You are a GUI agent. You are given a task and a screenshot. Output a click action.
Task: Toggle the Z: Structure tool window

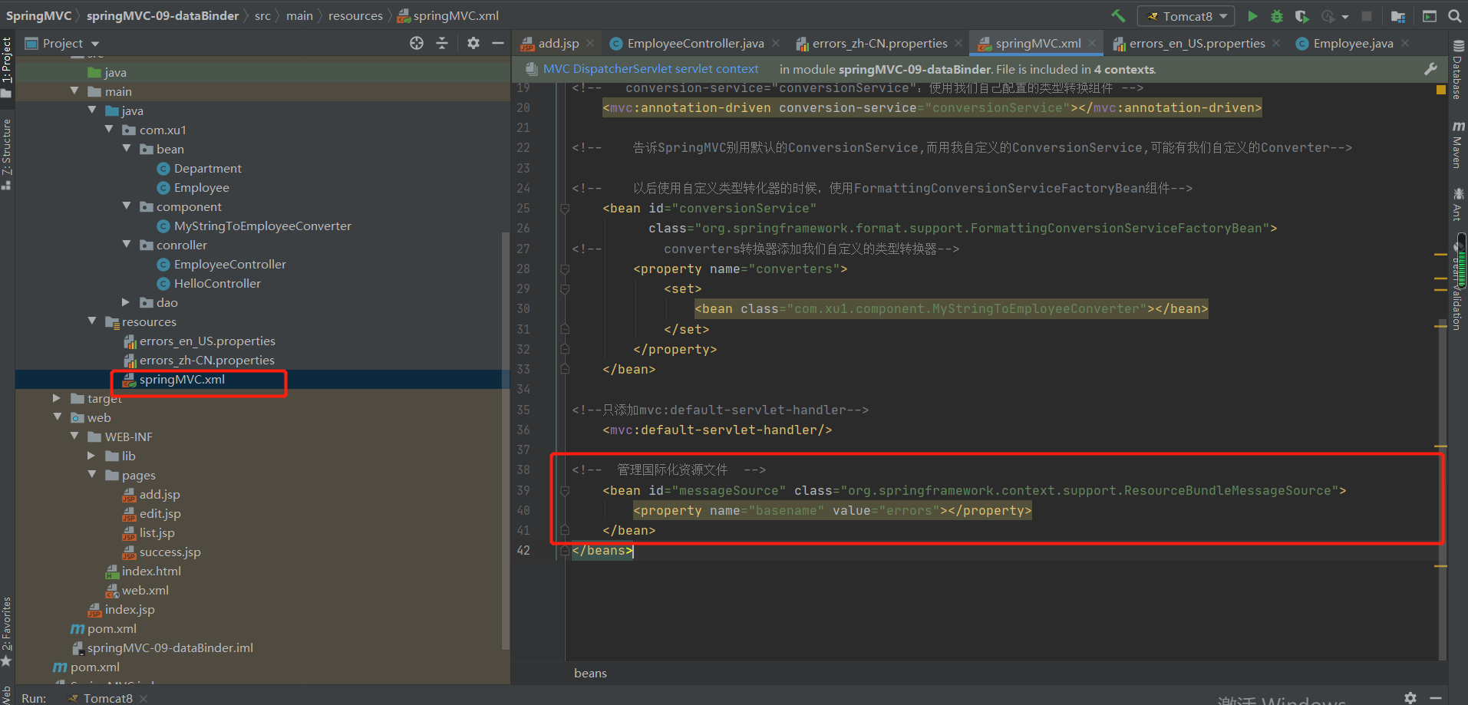click(x=7, y=153)
